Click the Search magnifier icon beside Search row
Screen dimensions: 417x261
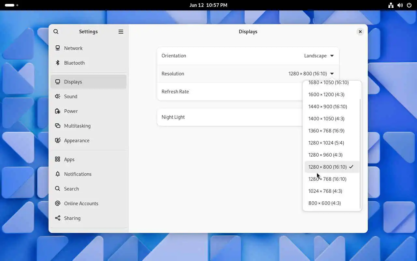[58, 189]
